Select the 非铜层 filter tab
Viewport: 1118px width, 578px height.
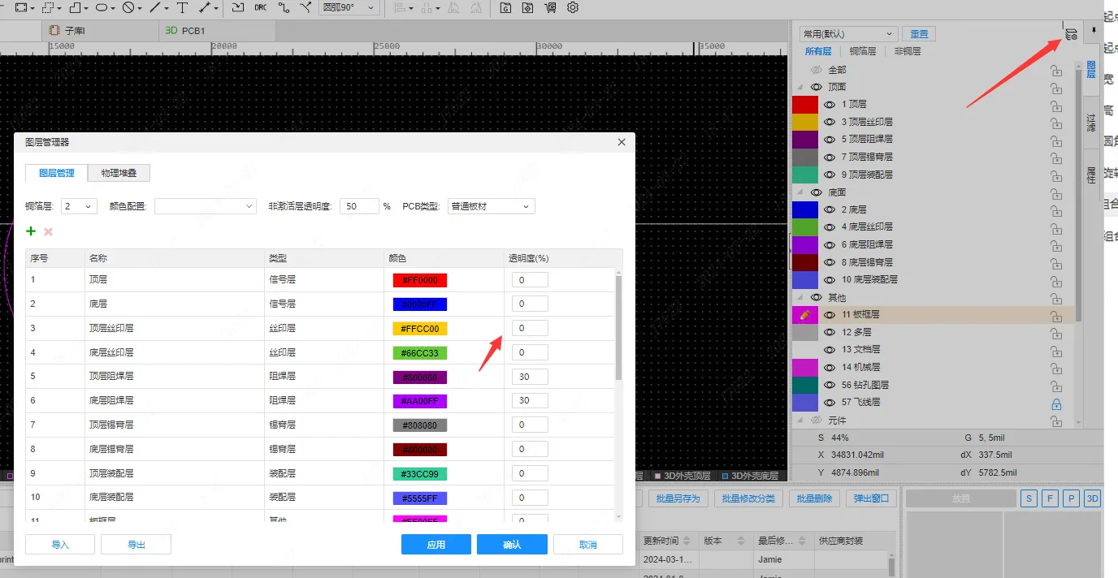pos(907,51)
